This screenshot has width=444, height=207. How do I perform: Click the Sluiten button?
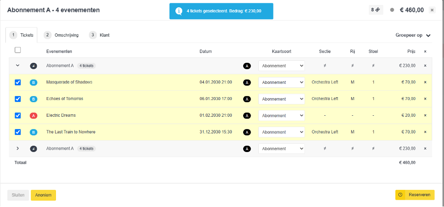click(18, 195)
